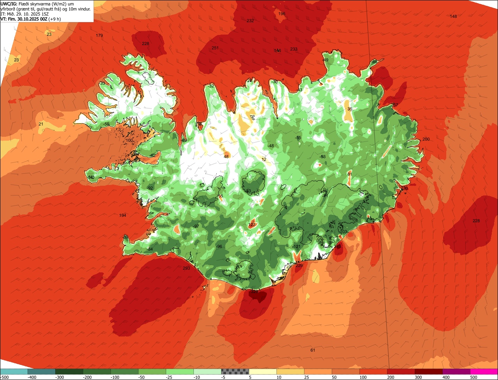Select the value 21 in the far west sea

coord(41,124)
